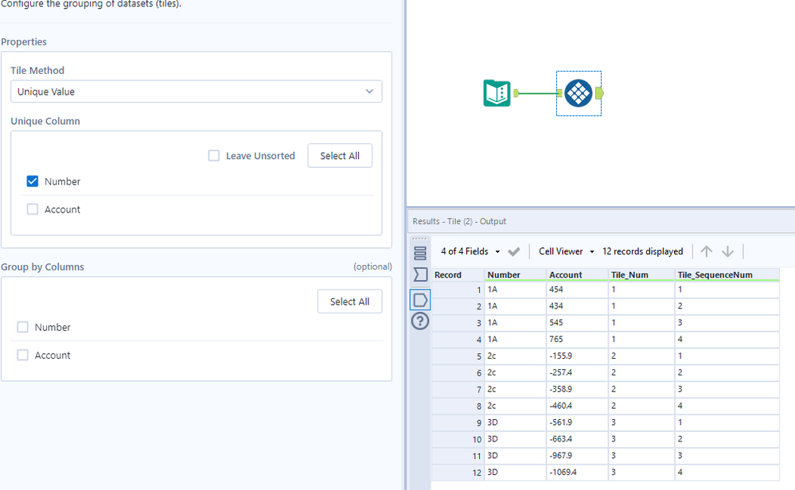Sort by the Number column header
Screen dimensions: 795x490
(x=515, y=274)
